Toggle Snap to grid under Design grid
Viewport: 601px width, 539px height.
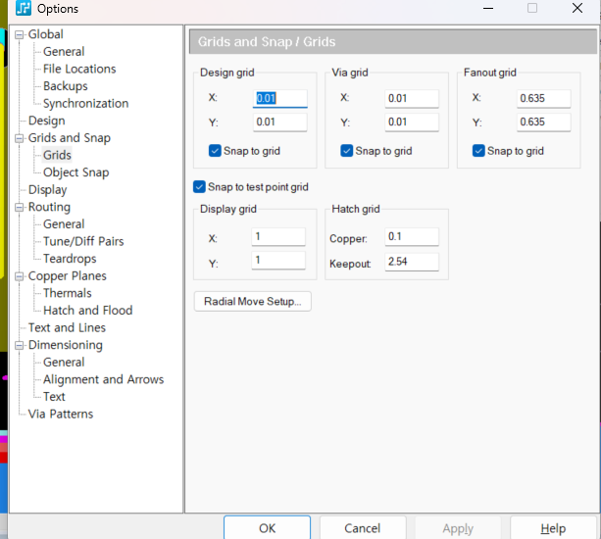tap(215, 151)
